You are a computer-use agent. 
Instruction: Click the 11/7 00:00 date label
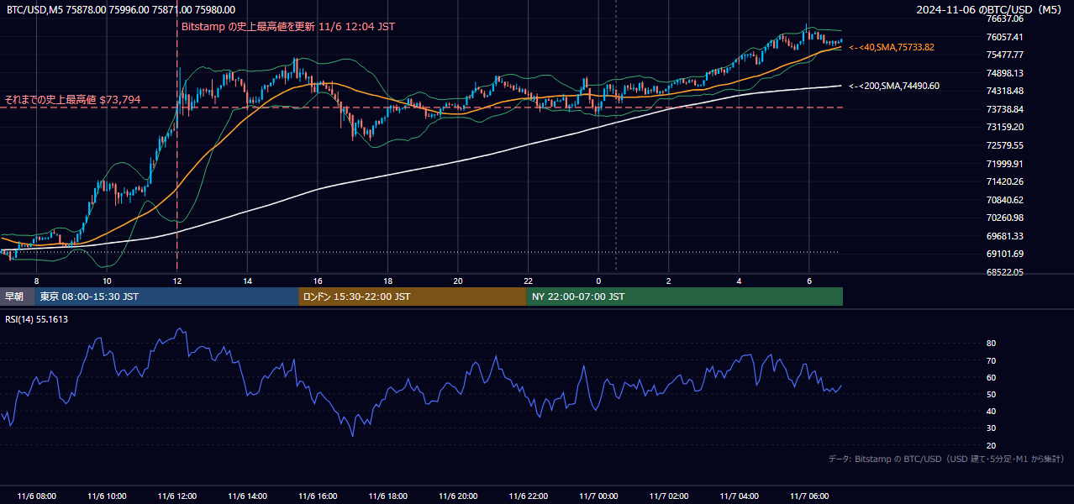(598, 496)
